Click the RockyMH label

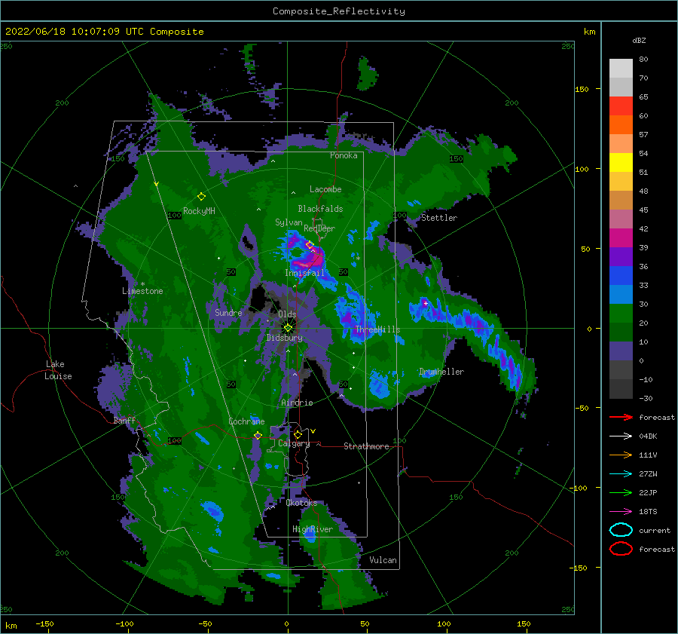(x=199, y=211)
